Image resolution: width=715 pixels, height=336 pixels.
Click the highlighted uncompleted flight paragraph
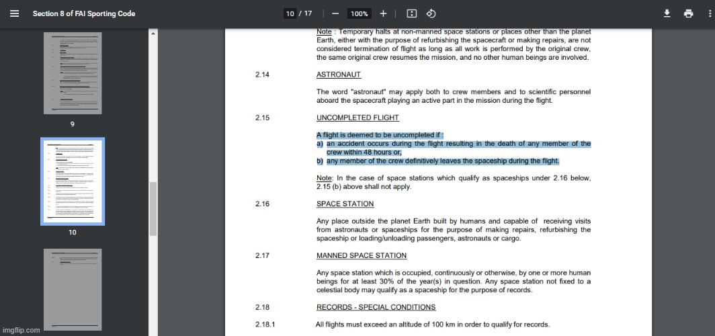coord(454,148)
